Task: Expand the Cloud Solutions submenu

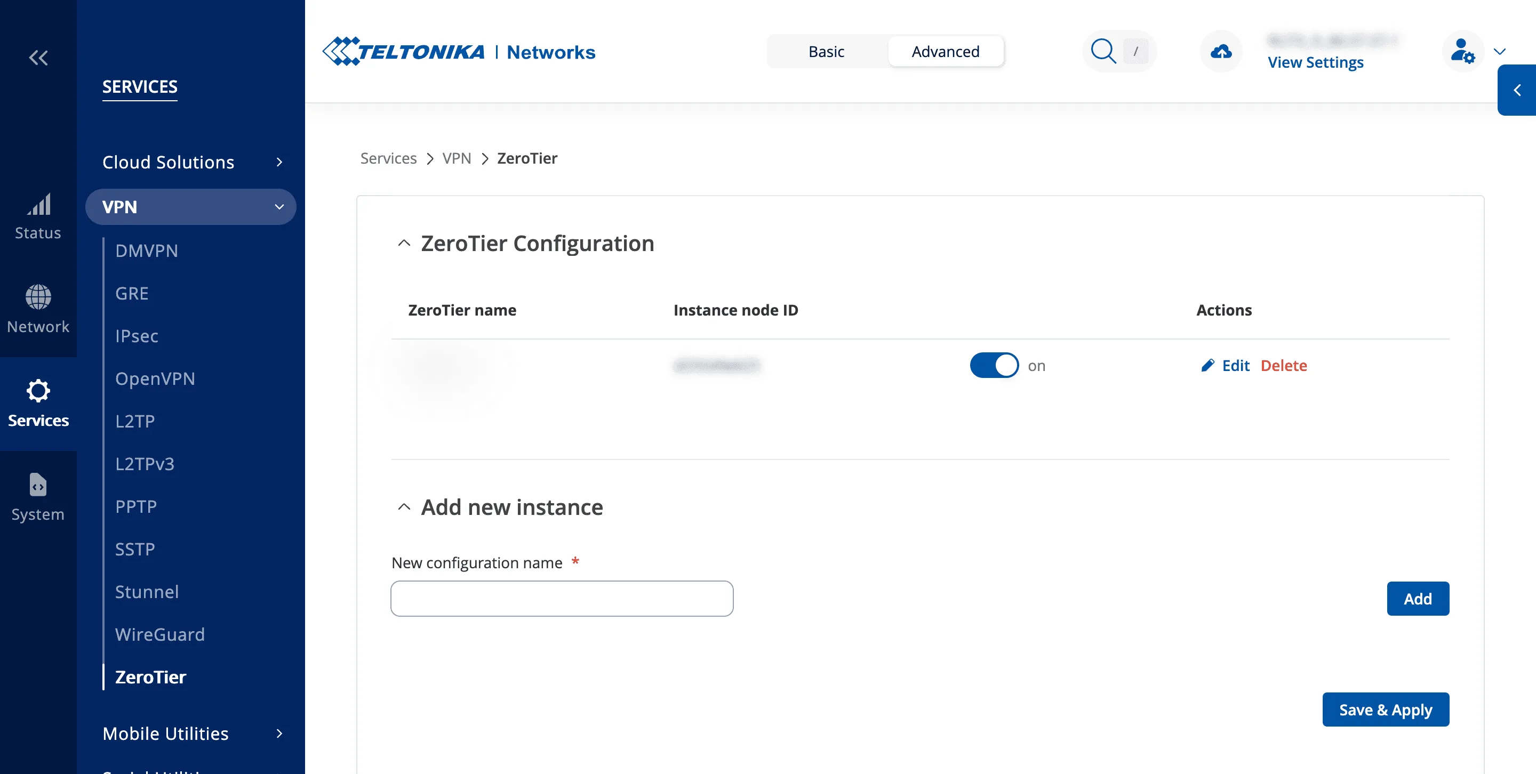Action: pyautogui.click(x=191, y=162)
